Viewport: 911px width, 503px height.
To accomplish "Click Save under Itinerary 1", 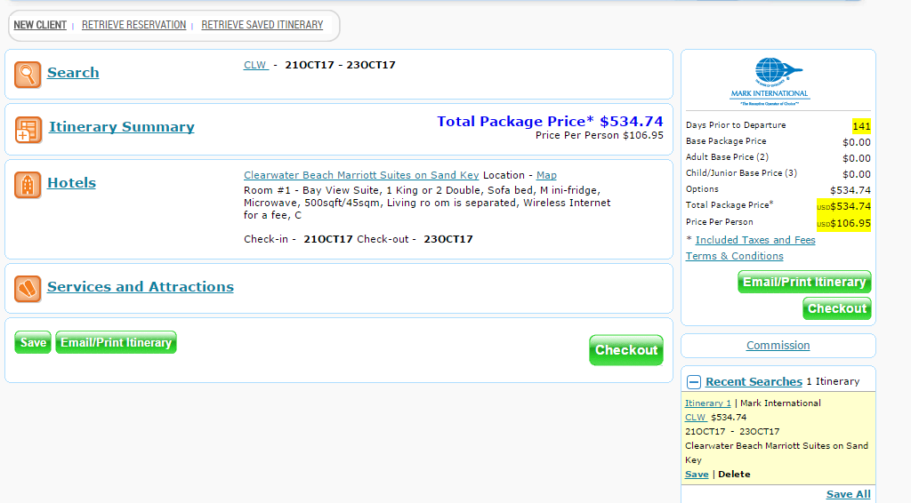I will click(697, 474).
